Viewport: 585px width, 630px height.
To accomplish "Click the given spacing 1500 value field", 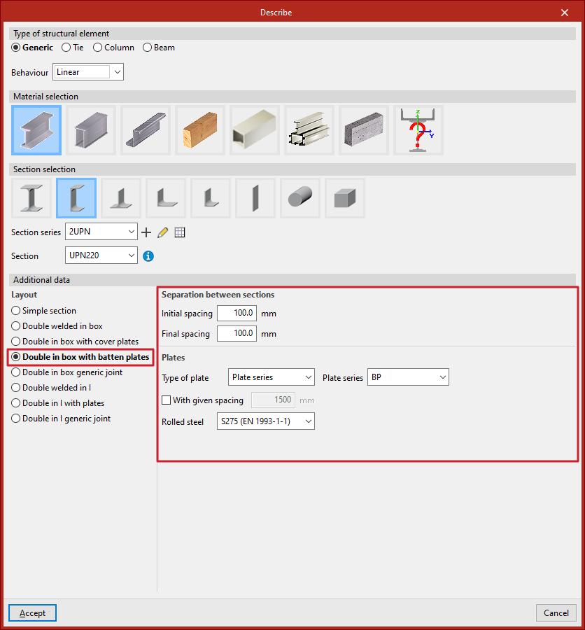I will coord(273,400).
